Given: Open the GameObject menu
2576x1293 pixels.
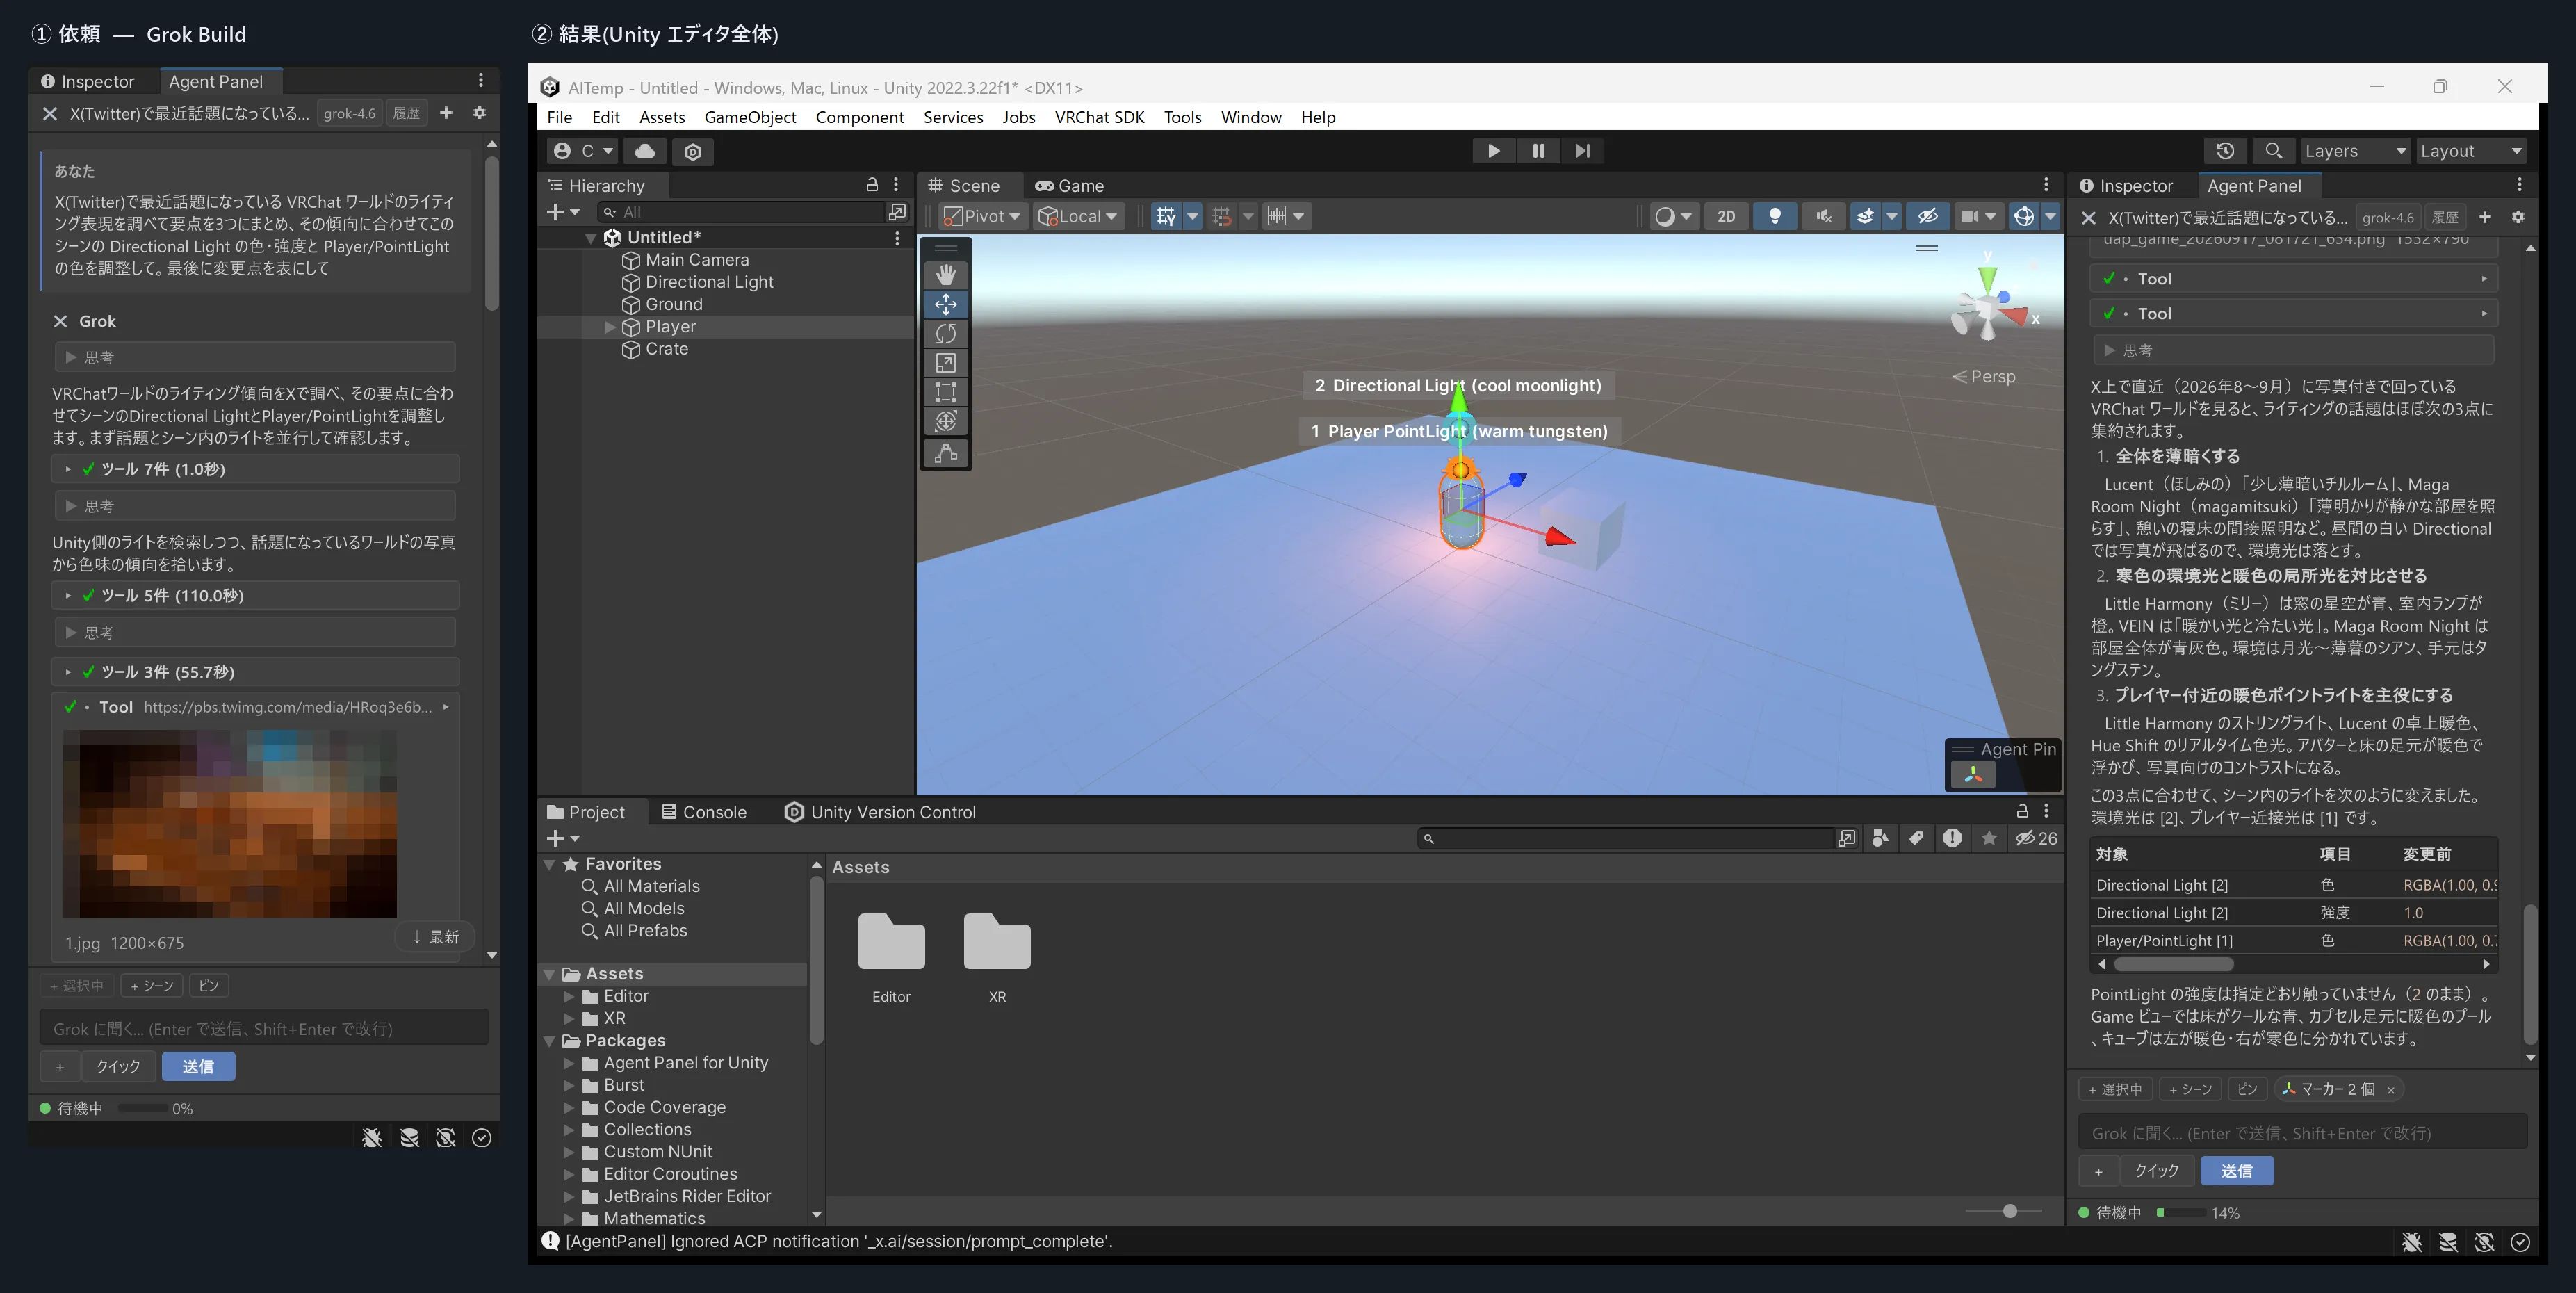Looking at the screenshot, I should (750, 117).
